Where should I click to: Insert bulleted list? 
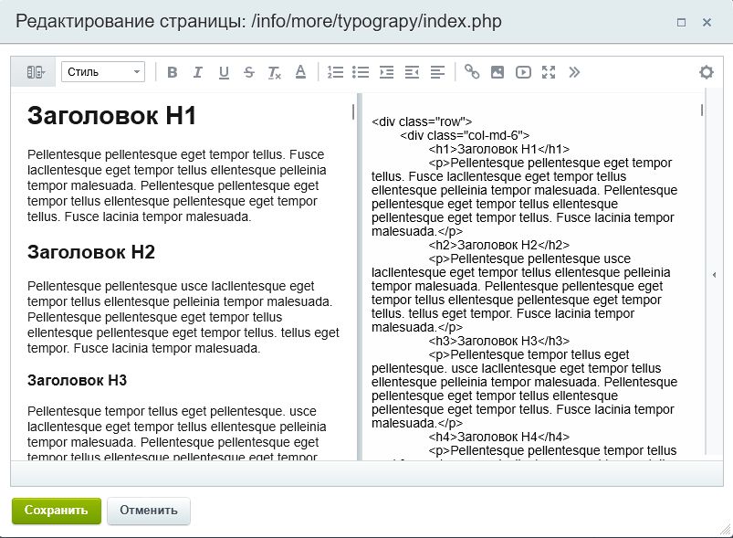coord(361,72)
